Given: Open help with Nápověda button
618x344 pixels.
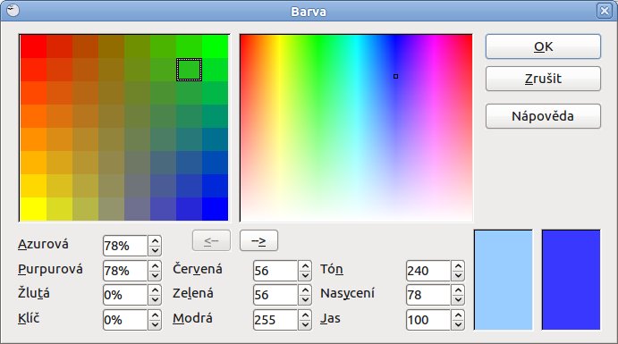Looking at the screenshot, I should pyautogui.click(x=543, y=116).
